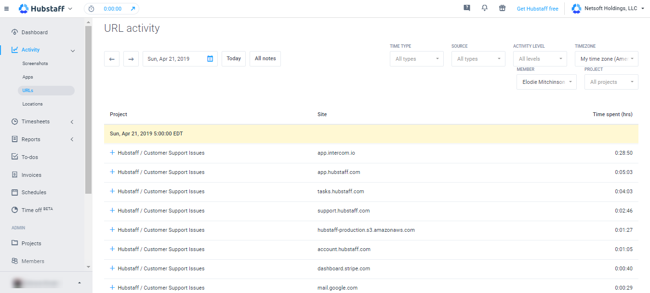Viewport: 650px width, 293px height.
Task: Go to previous day arrow
Action: point(112,59)
